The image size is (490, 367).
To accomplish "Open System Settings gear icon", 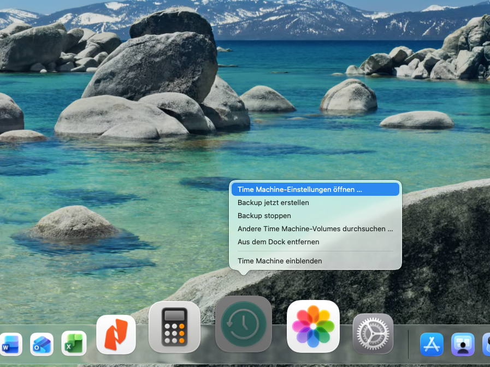I will [x=373, y=333].
